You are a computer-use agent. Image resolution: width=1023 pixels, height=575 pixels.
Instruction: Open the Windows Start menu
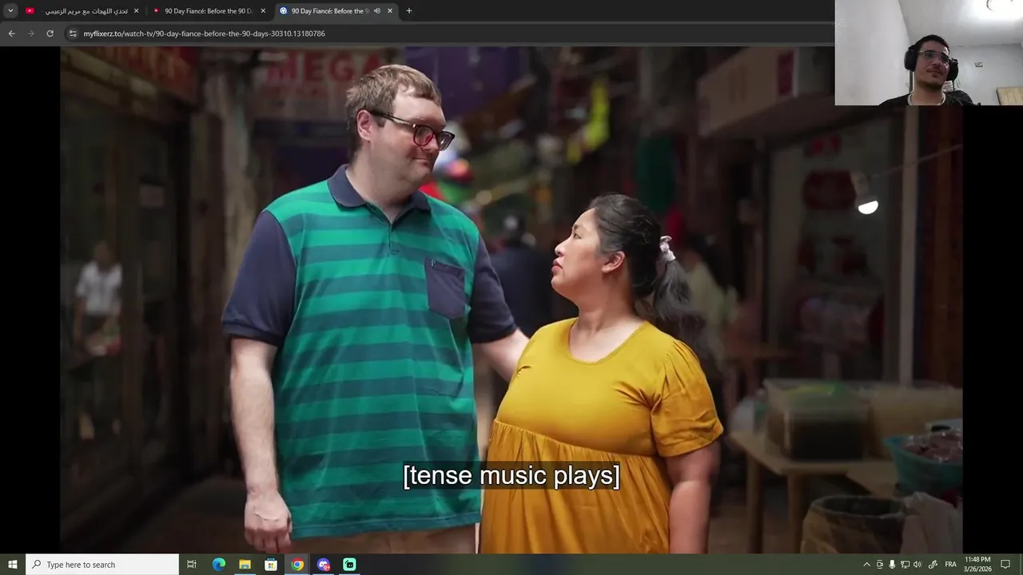coord(12,565)
